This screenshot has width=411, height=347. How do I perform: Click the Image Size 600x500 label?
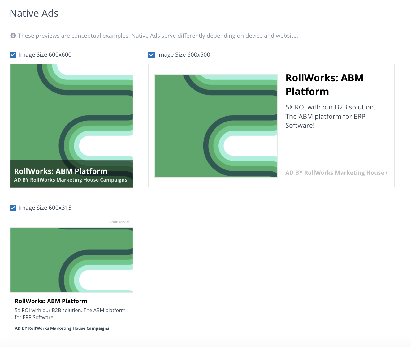pyautogui.click(x=184, y=55)
